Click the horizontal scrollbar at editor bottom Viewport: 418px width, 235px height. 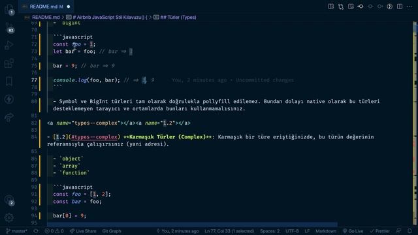pos(192,224)
